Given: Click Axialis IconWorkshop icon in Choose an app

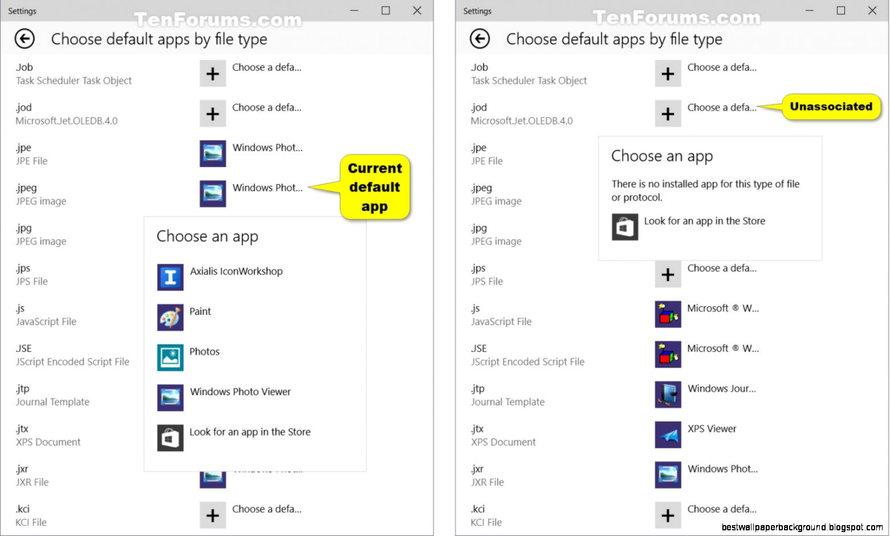Looking at the screenshot, I should tap(170, 278).
